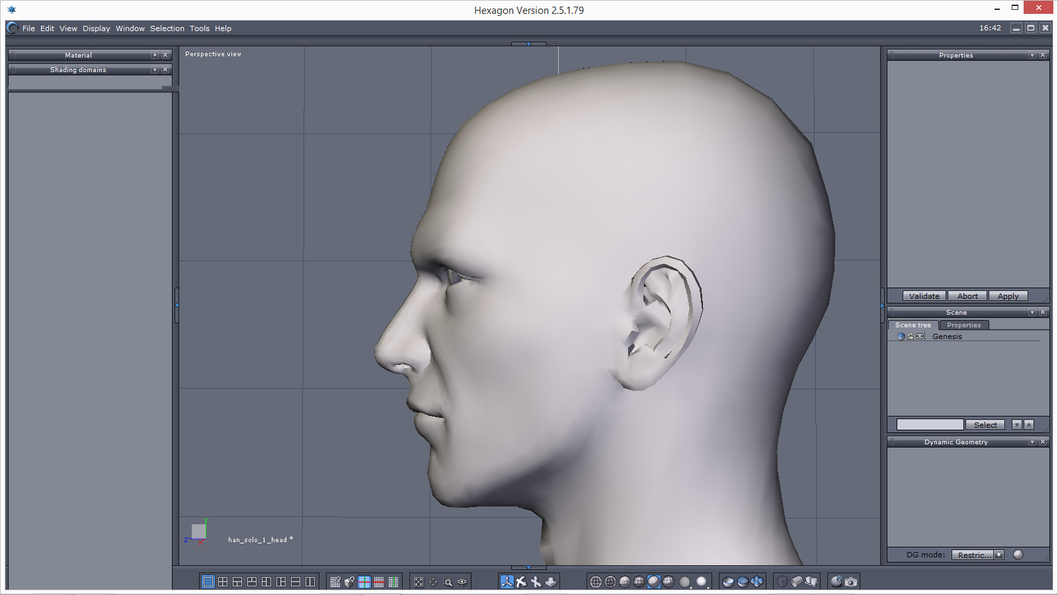Screen dimensions: 1058x595
Task: Click the blue-capped half sphere icon
Action: [743, 582]
